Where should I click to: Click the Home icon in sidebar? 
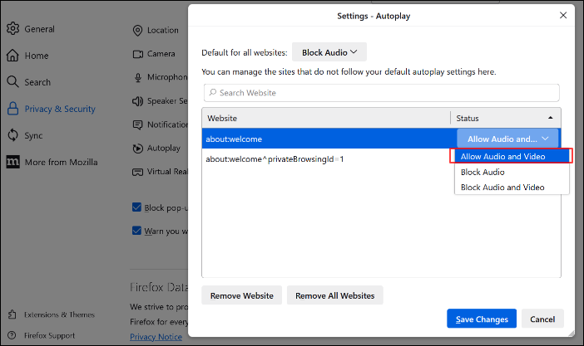pyautogui.click(x=13, y=56)
